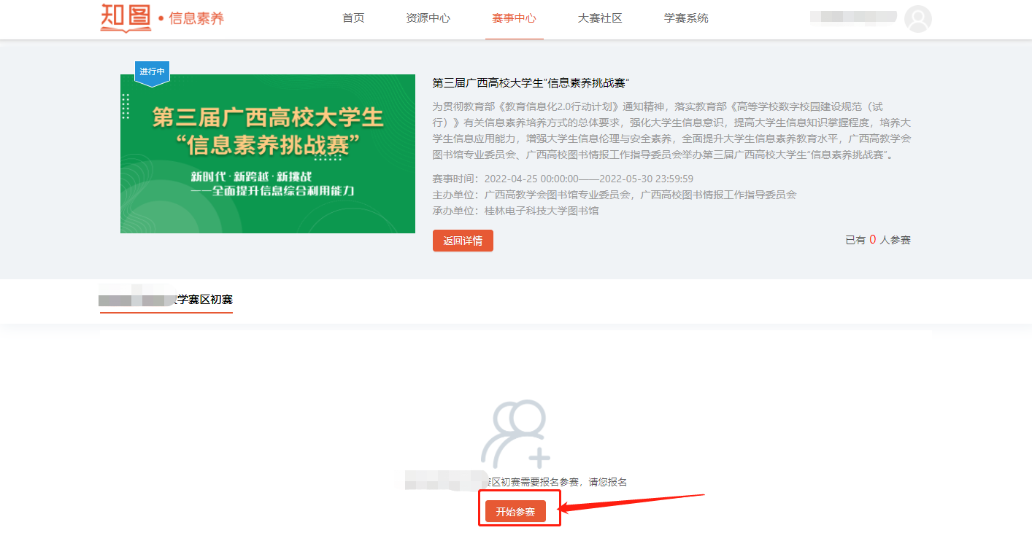This screenshot has width=1032, height=541.
Task: Go to the 首页 nav item
Action: [353, 18]
